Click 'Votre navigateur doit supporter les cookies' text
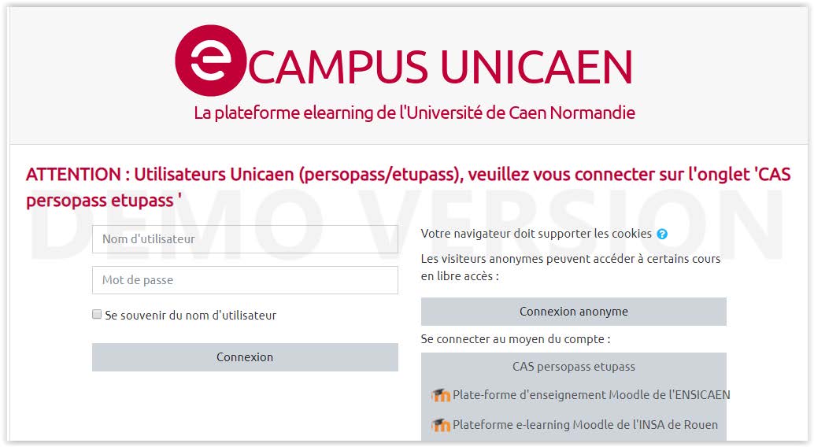Image resolution: width=814 pixels, height=447 pixels. (536, 234)
